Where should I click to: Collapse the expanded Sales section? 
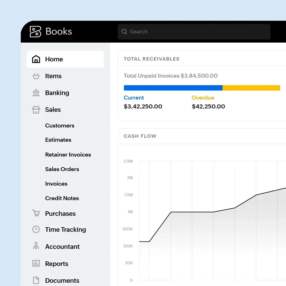(x=53, y=110)
